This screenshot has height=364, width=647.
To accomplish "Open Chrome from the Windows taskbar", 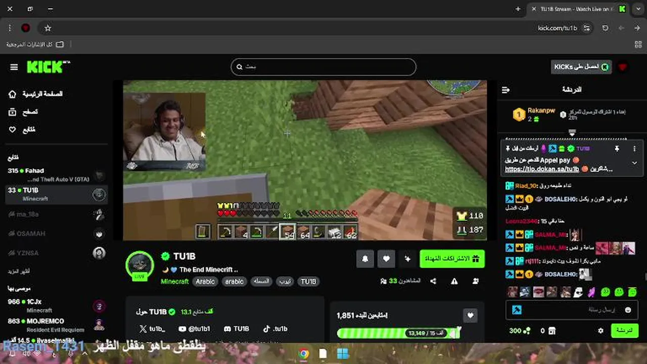I will [x=304, y=354].
